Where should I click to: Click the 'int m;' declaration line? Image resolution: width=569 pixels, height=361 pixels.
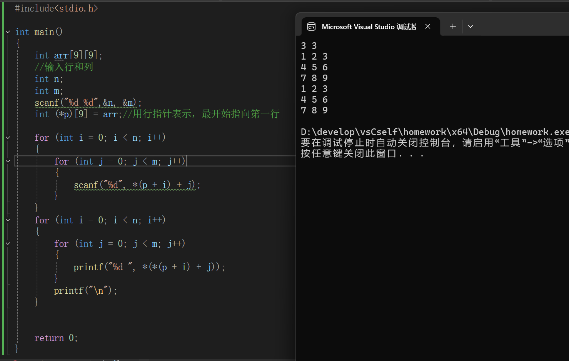pos(49,91)
